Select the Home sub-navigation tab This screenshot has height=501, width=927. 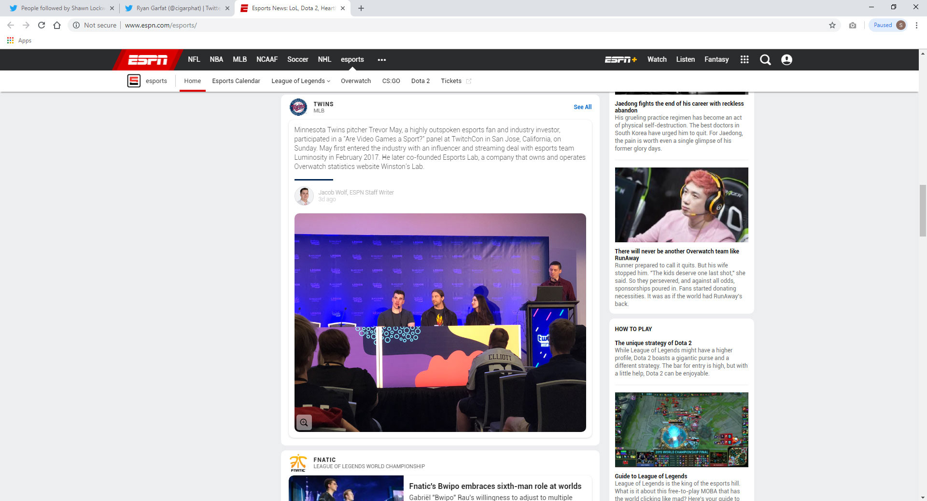click(x=192, y=81)
